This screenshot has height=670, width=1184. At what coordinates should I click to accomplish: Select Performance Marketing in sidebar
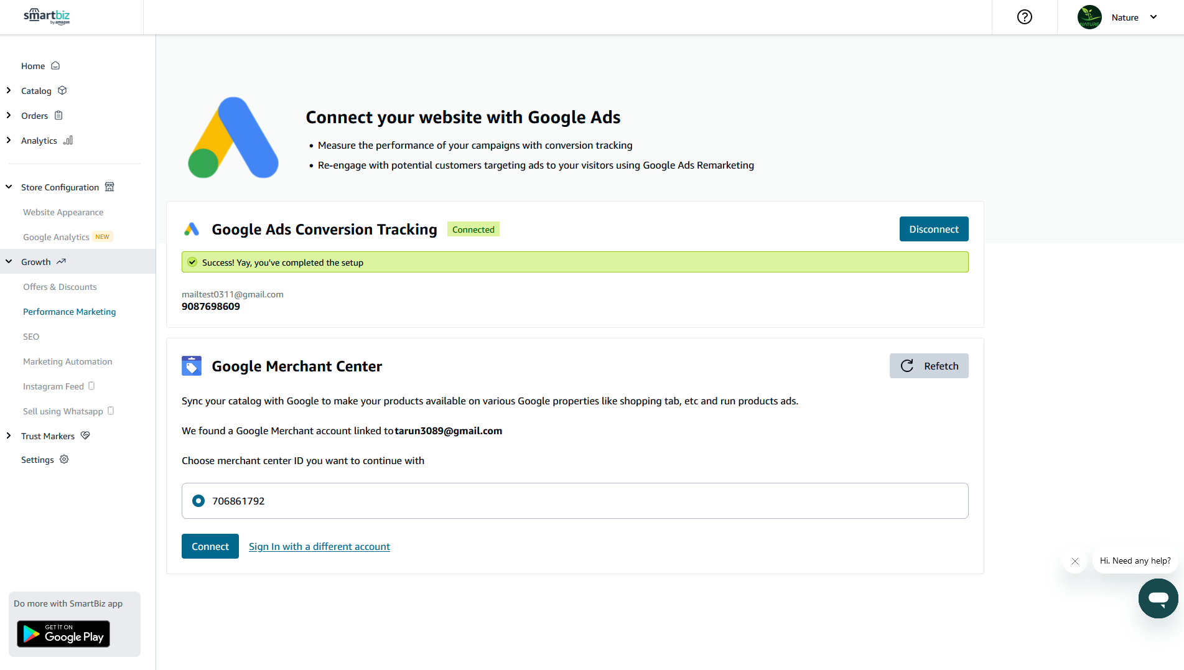coord(69,312)
